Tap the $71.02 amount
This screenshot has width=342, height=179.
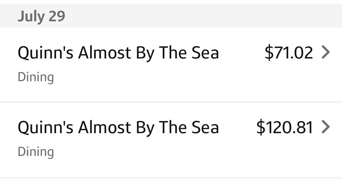pos(289,53)
